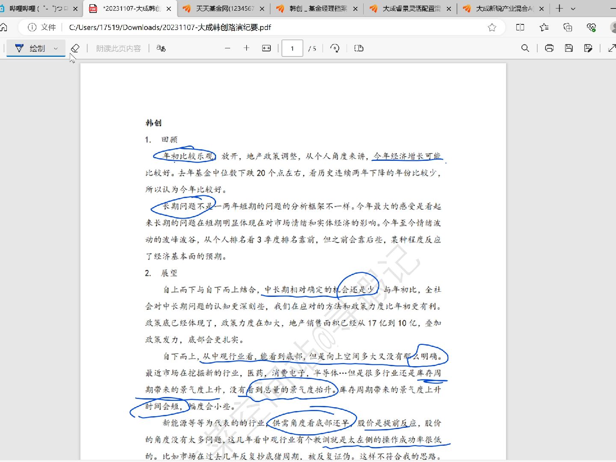
Task: Close the 韩创_基金经理档案 tab
Action: 355,9
